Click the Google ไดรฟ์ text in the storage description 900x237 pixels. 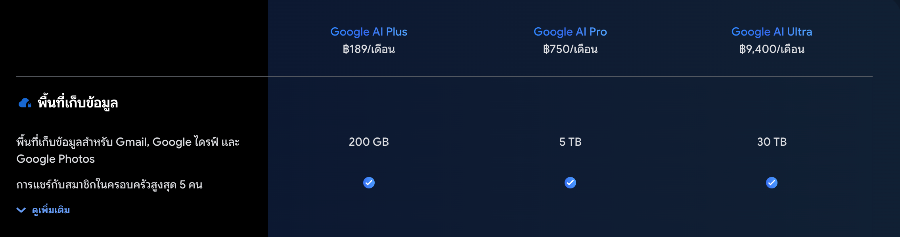185,142
